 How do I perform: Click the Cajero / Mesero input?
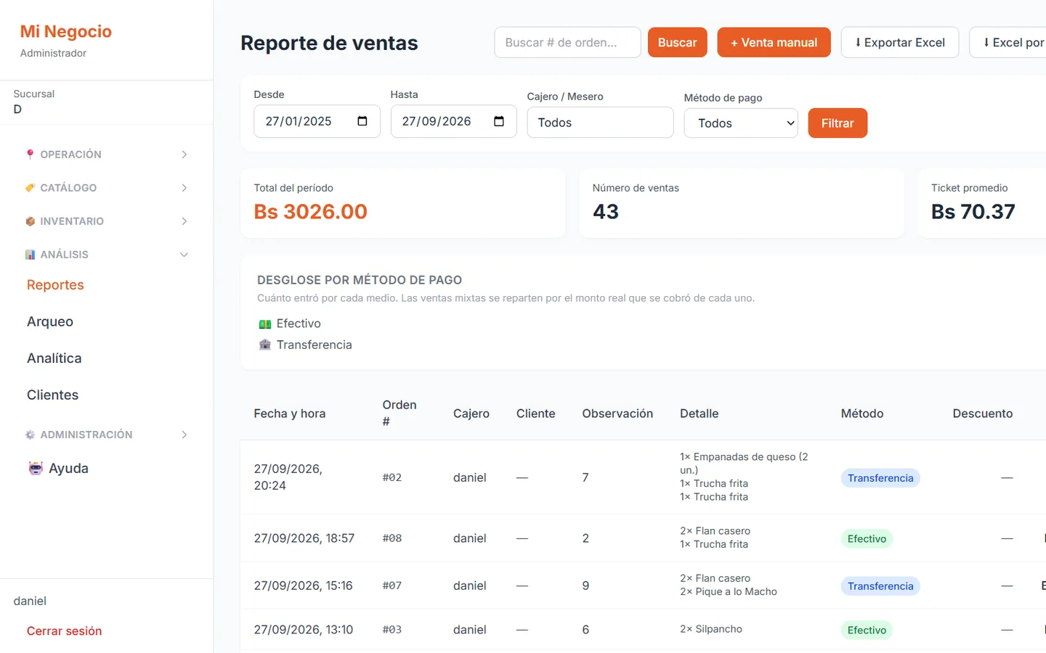(600, 123)
